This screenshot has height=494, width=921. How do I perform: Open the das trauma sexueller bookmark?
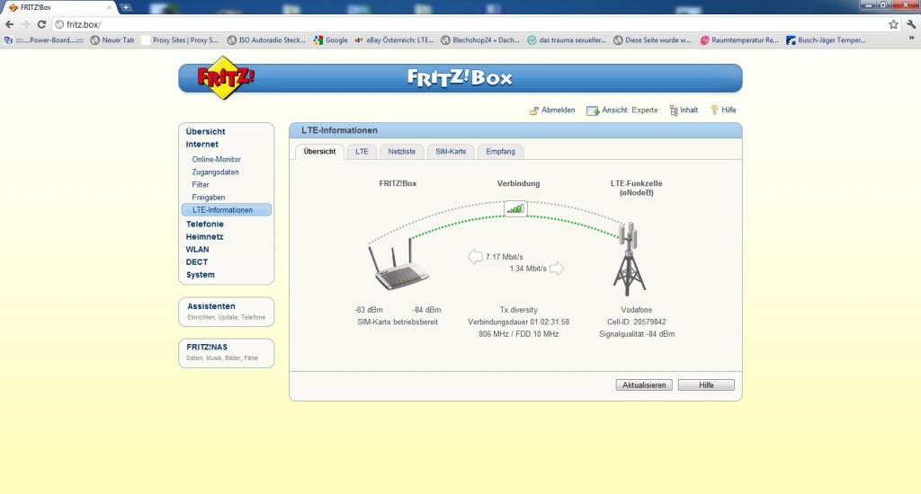567,40
